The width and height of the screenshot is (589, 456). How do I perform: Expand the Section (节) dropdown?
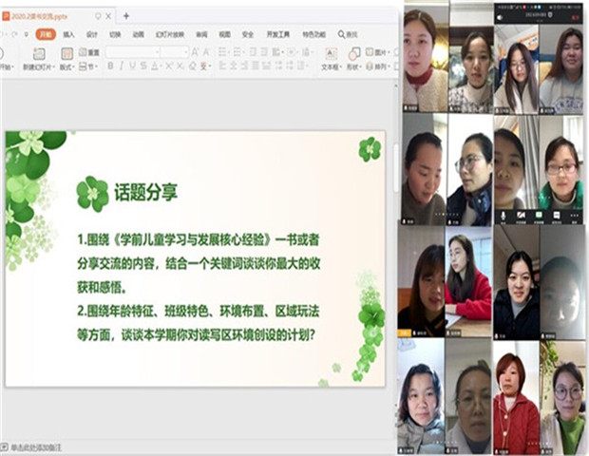tap(89, 66)
